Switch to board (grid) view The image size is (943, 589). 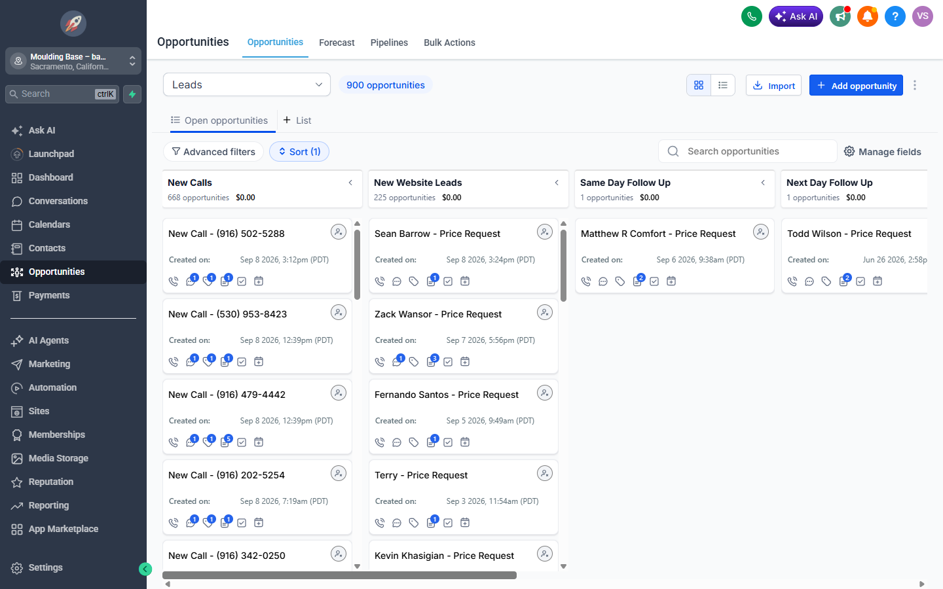coord(699,85)
